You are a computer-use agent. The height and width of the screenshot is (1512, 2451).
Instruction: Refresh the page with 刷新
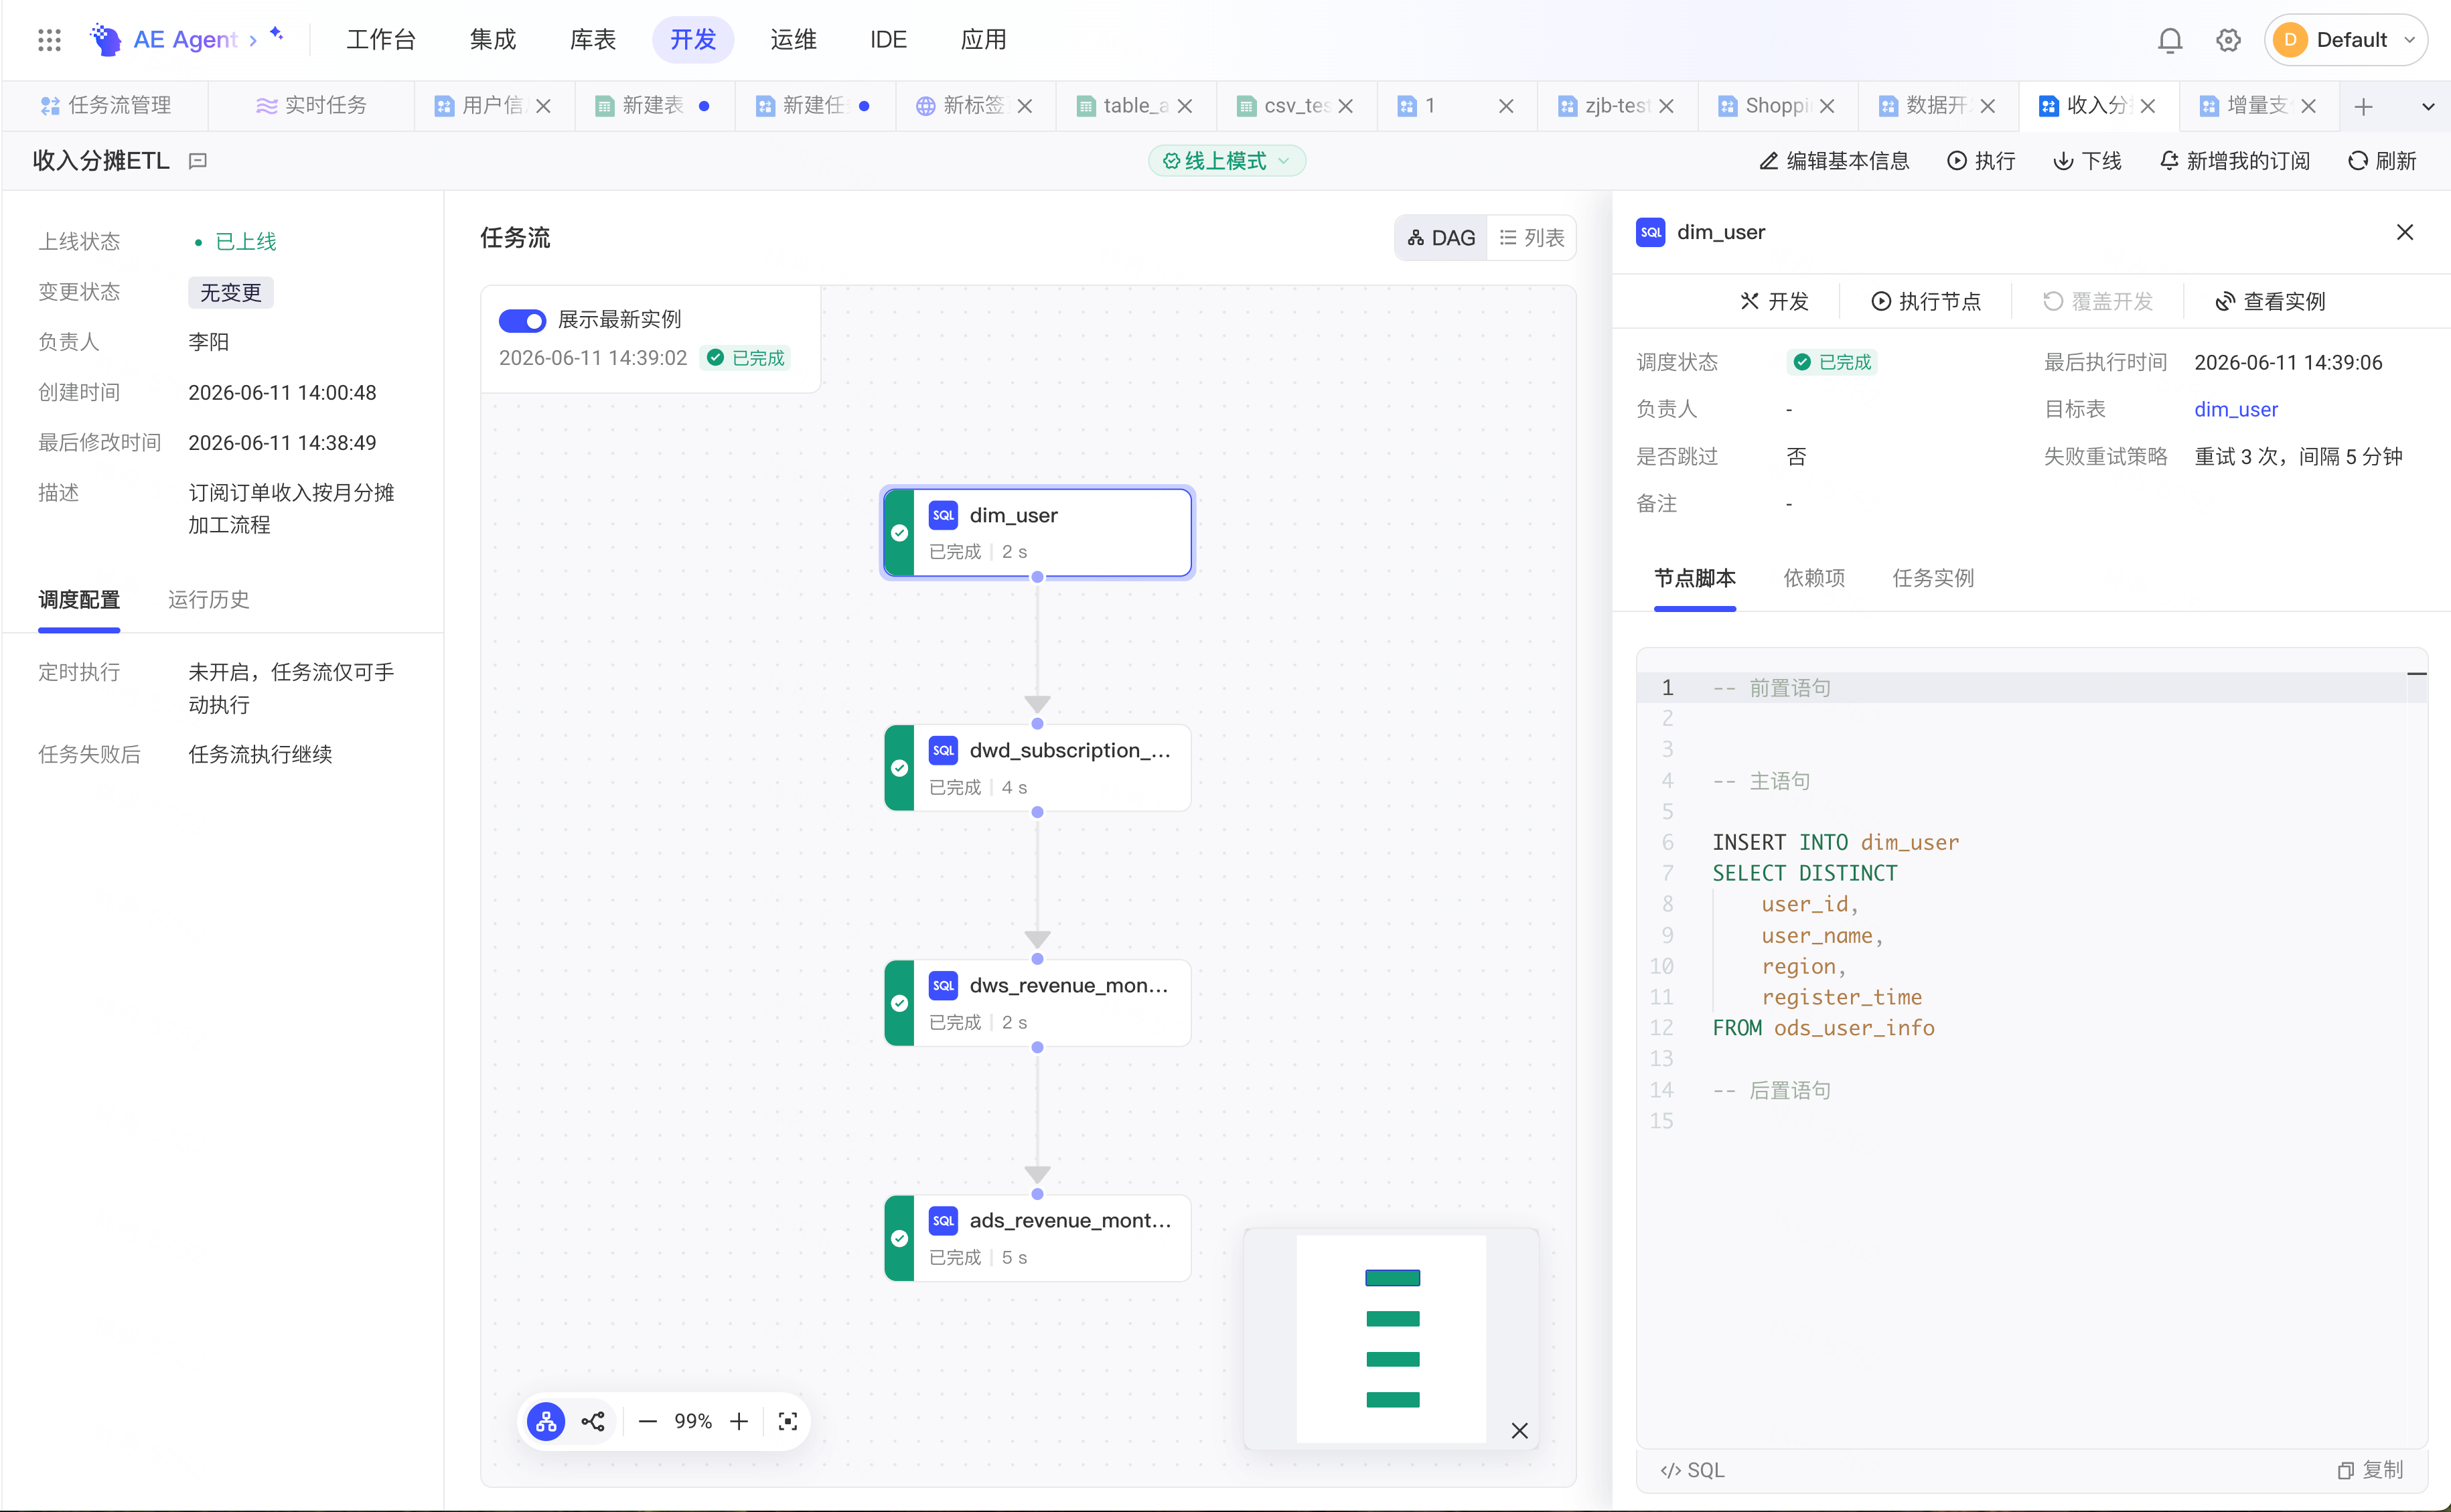tap(2382, 161)
